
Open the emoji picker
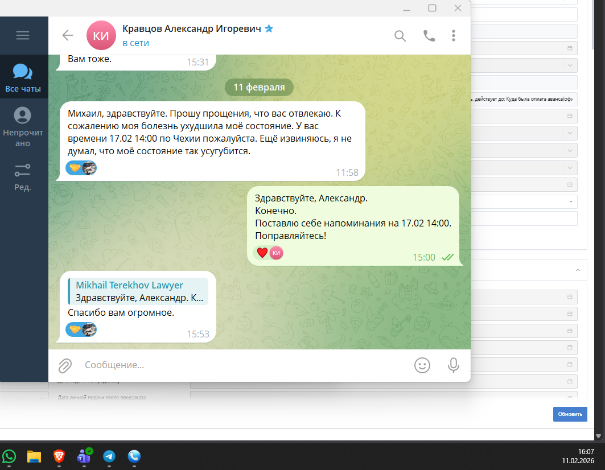[422, 365]
